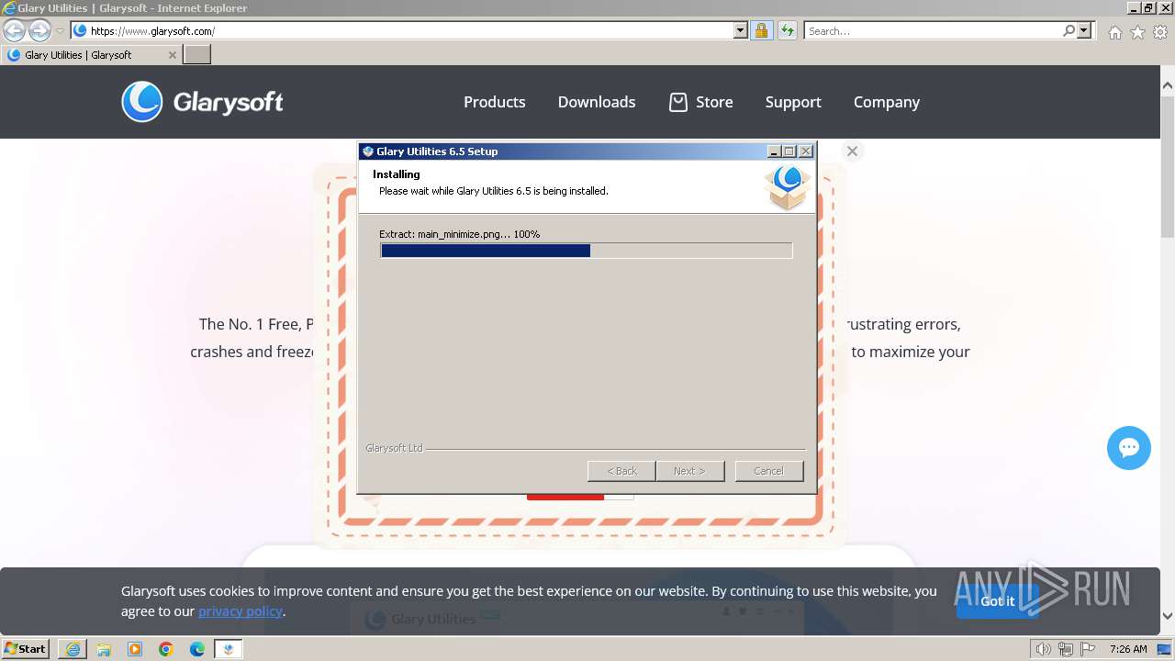1175x661 pixels.
Task: Click the page scrollbar down arrow
Action: (x=1168, y=616)
